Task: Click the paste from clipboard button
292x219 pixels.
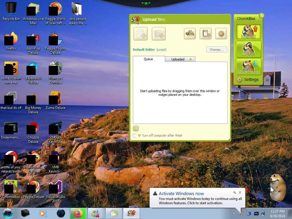Action: click(x=206, y=34)
